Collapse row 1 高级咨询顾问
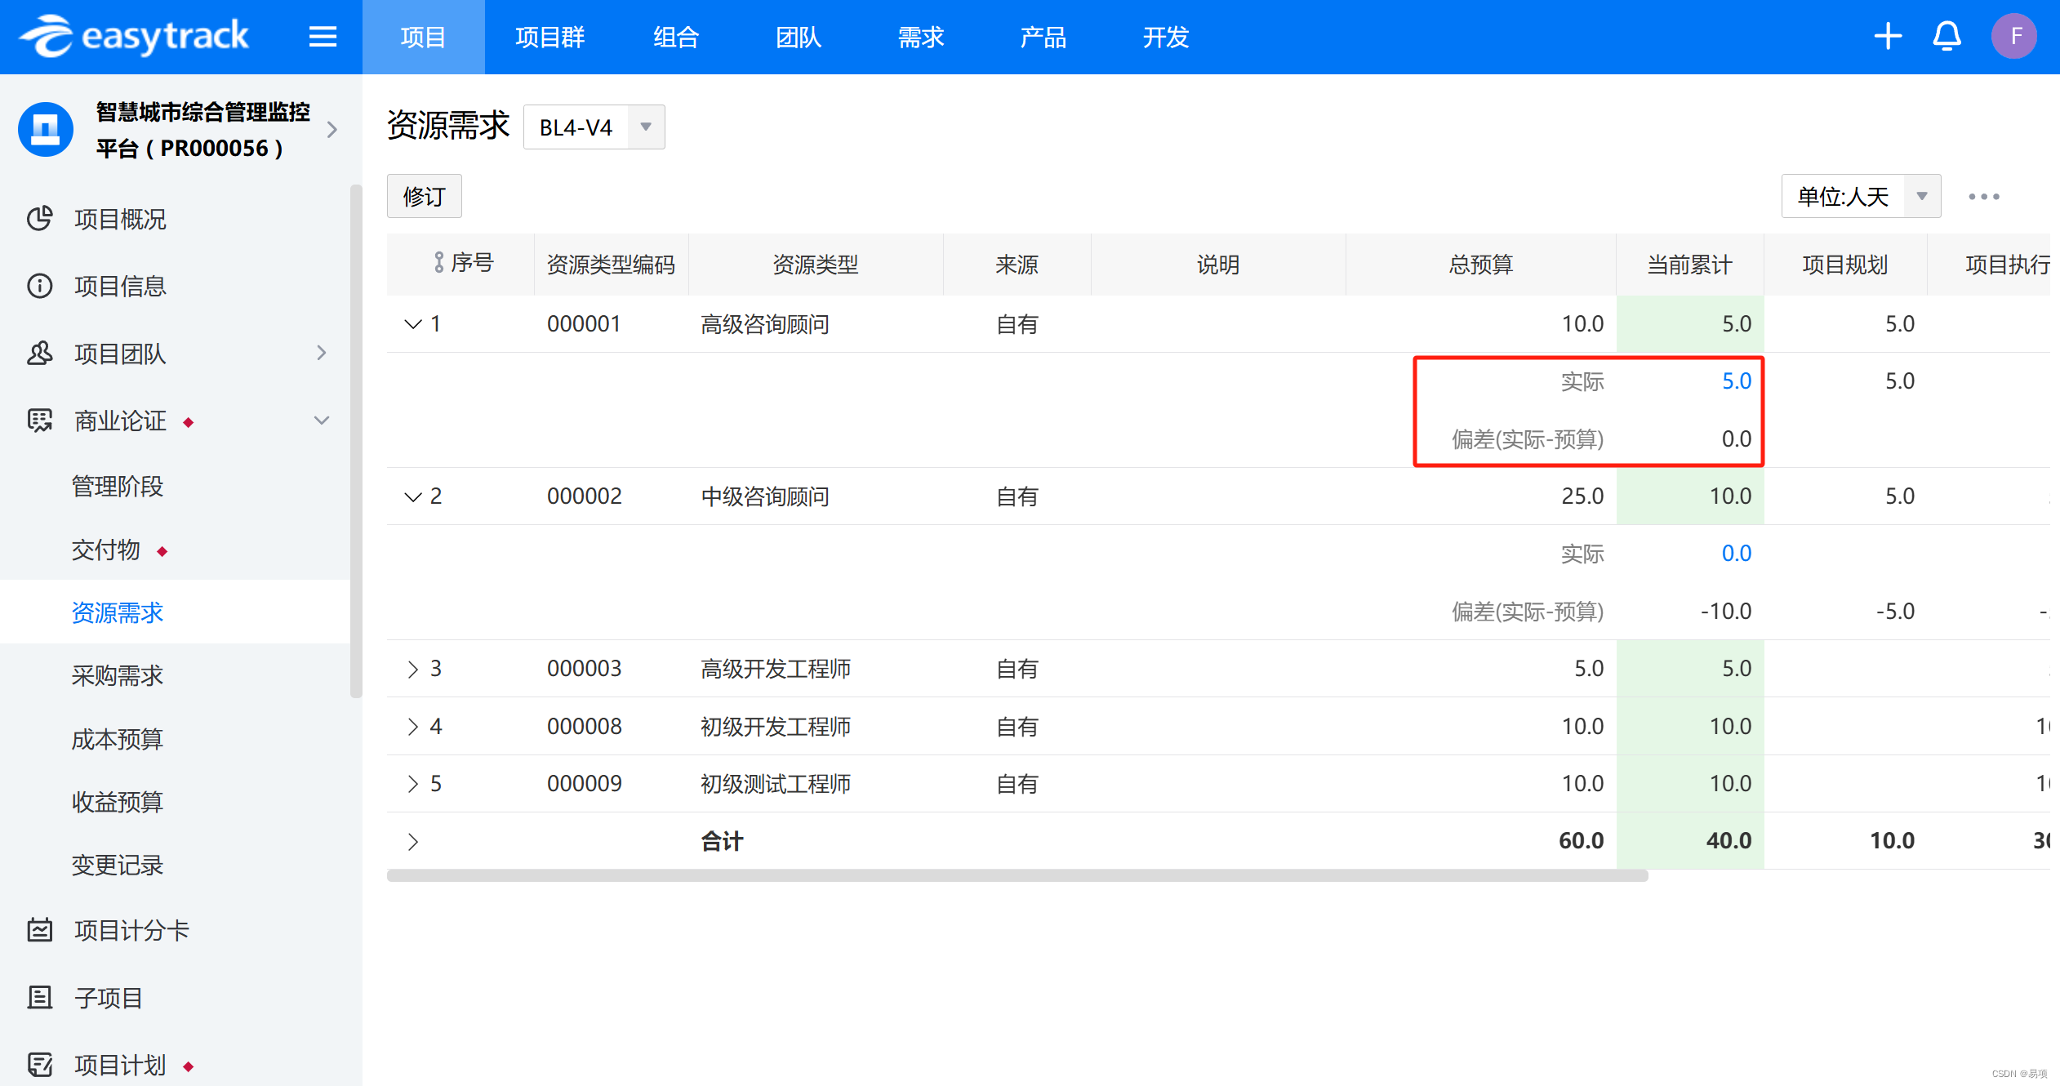Image resolution: width=2060 pixels, height=1086 pixels. 413,324
